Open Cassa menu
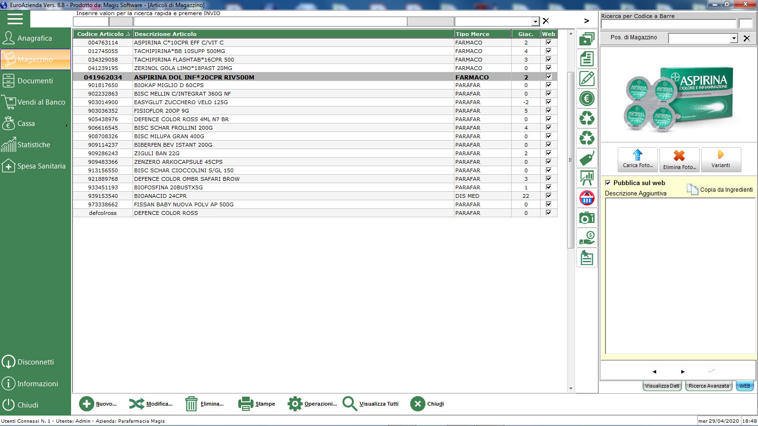Screen dimensions: 758x426 (36, 124)
